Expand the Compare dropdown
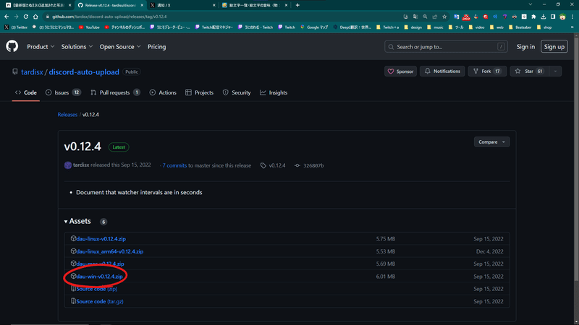 click(x=491, y=142)
